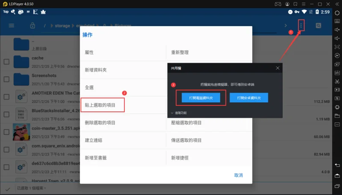The image size is (342, 195).
Task: Open the multi-instance manager sidebar icon
Action: [337, 64]
